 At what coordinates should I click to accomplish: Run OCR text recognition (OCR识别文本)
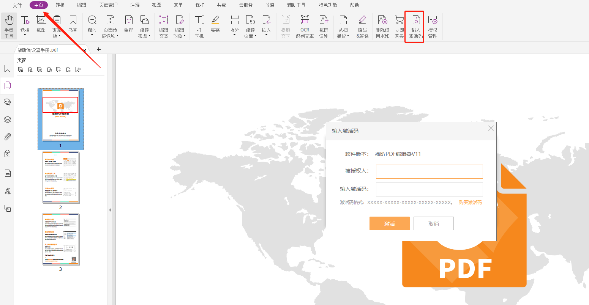(305, 26)
